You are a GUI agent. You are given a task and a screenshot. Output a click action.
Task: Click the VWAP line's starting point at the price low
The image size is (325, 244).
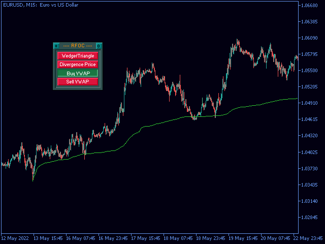click(33, 181)
